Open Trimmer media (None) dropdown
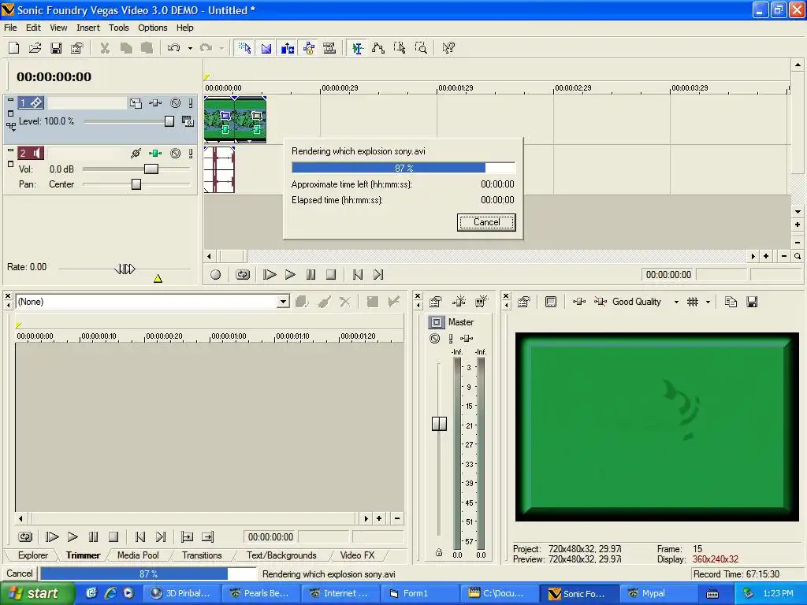The image size is (807, 605). click(283, 302)
